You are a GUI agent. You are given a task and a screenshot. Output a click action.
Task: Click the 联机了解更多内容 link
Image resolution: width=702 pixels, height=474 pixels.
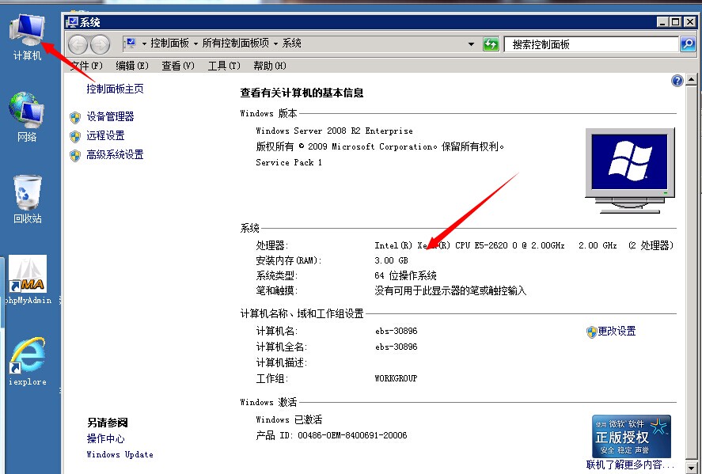[629, 465]
